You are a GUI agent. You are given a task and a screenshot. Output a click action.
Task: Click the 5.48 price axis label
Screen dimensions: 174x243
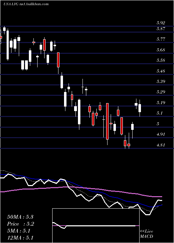coord(161,71)
